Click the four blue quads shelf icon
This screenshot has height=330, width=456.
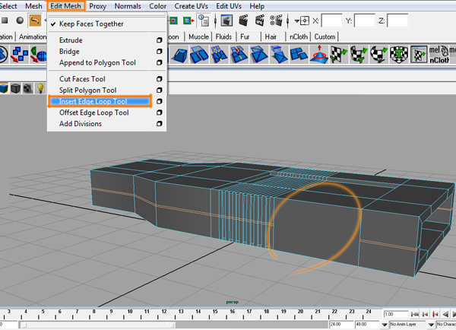(299, 55)
